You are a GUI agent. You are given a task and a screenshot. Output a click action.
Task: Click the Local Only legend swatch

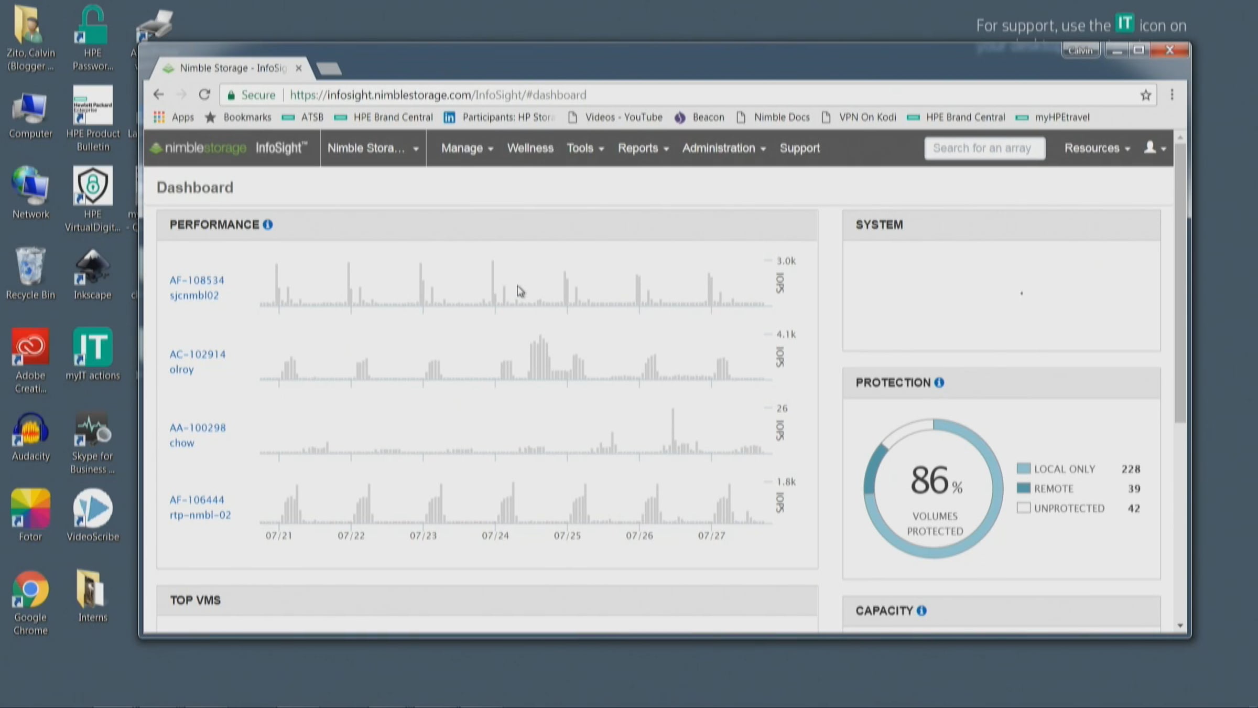pyautogui.click(x=1023, y=468)
